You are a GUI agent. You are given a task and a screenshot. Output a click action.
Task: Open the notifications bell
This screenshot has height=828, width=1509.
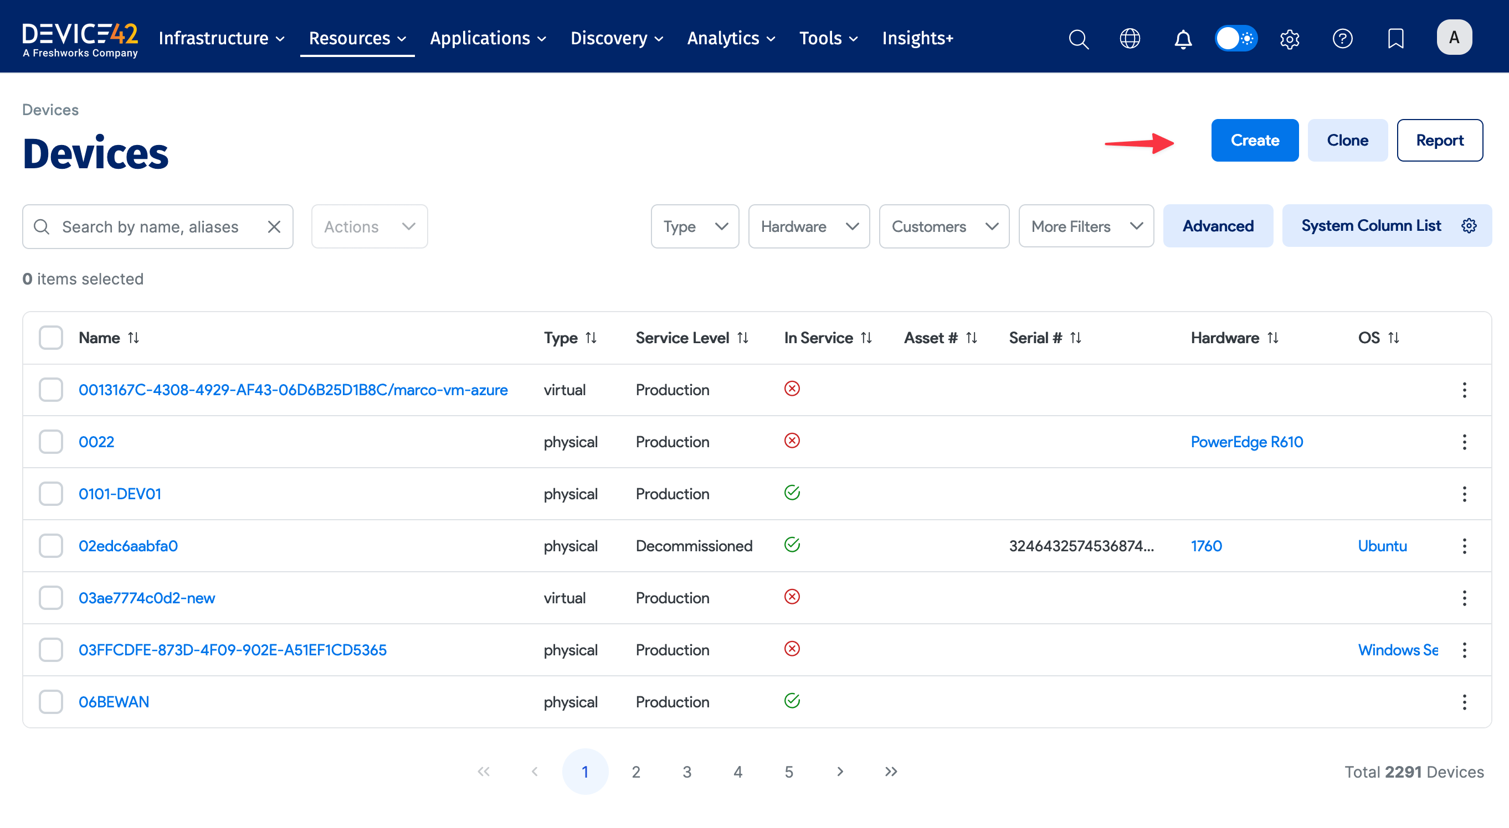[1183, 39]
